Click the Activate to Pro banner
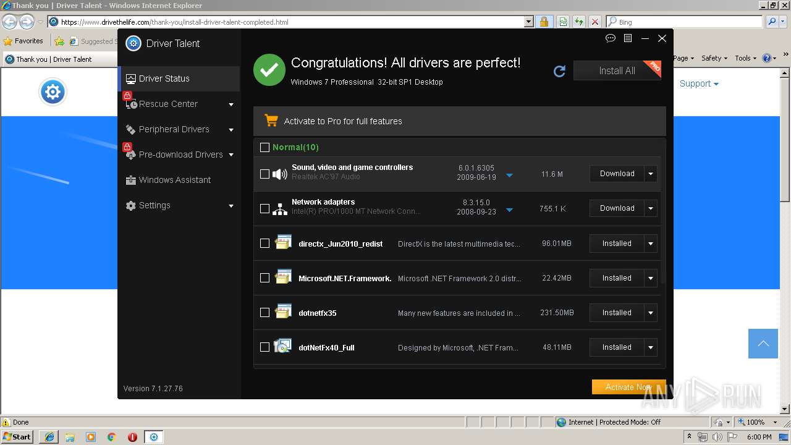 (459, 121)
